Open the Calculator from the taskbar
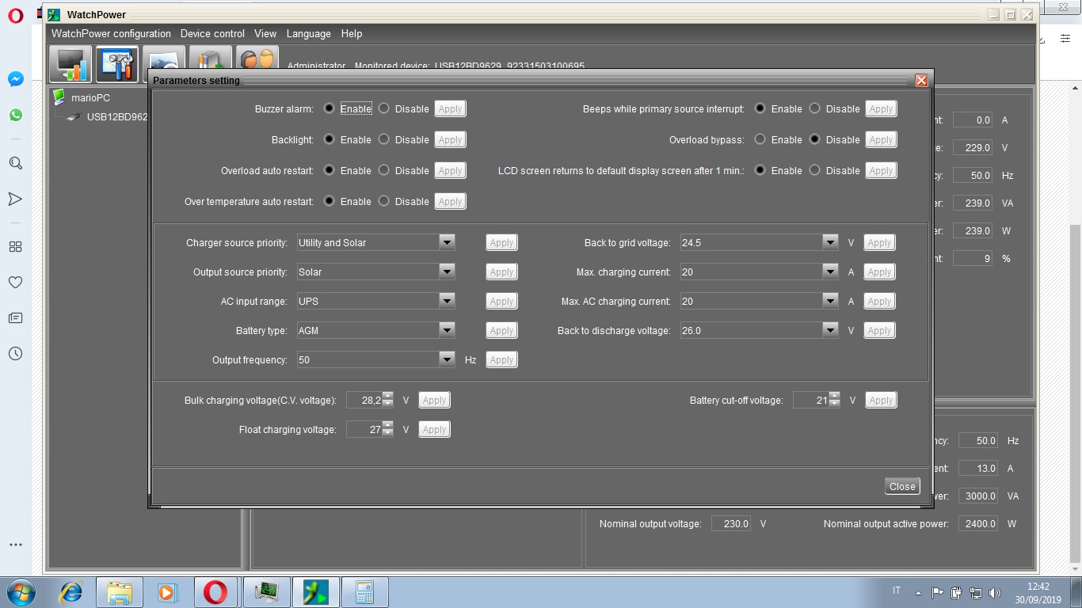The height and width of the screenshot is (608, 1082). (364, 592)
